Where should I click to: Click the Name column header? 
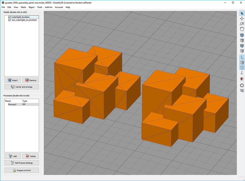click(8, 101)
